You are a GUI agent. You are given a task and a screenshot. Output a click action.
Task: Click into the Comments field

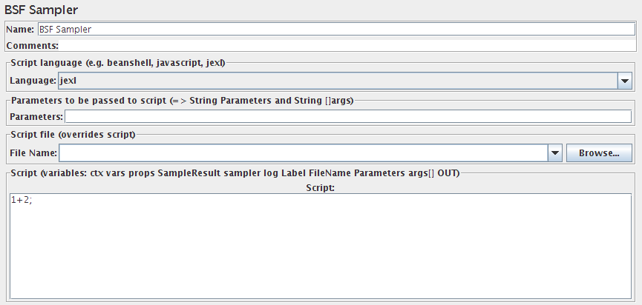[x=347, y=45]
